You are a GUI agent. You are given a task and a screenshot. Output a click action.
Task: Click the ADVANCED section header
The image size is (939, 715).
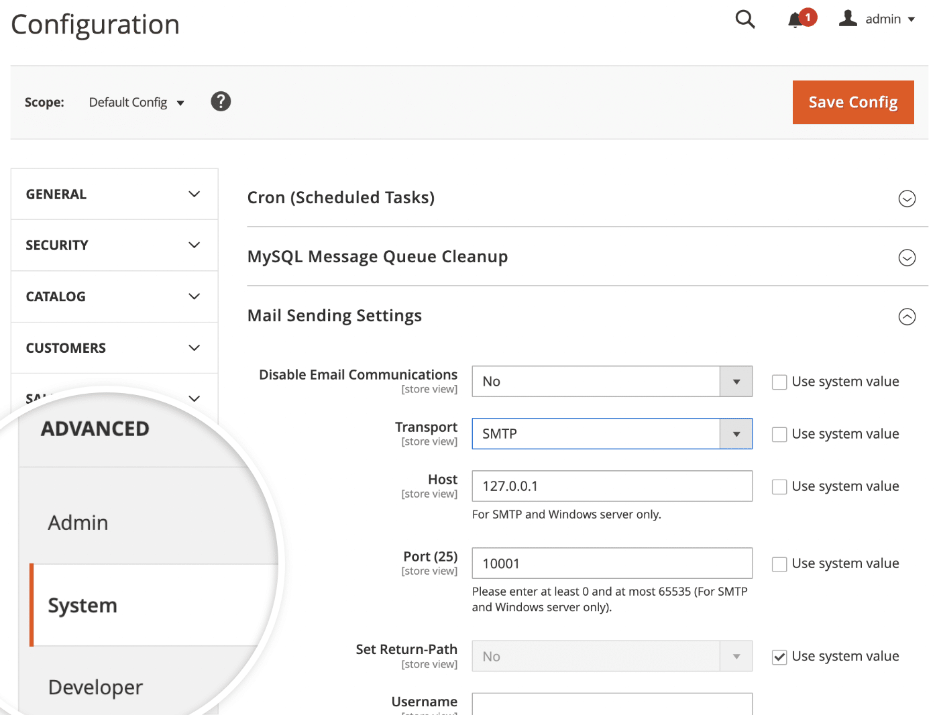(95, 429)
